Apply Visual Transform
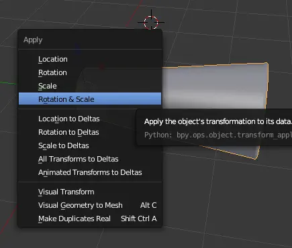Screen dimensions: 292x248 pyautogui.click(x=90, y=192)
